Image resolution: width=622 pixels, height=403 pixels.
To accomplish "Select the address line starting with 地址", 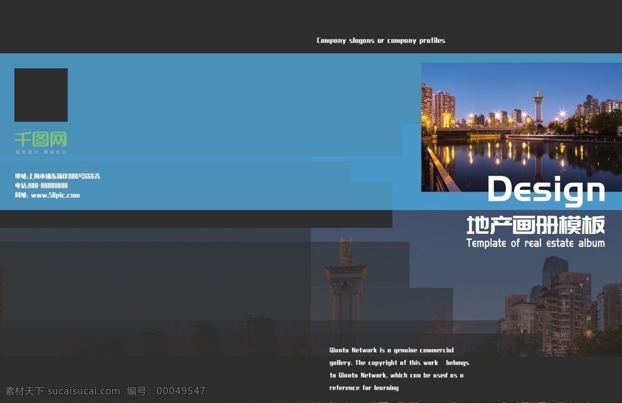I will point(58,176).
